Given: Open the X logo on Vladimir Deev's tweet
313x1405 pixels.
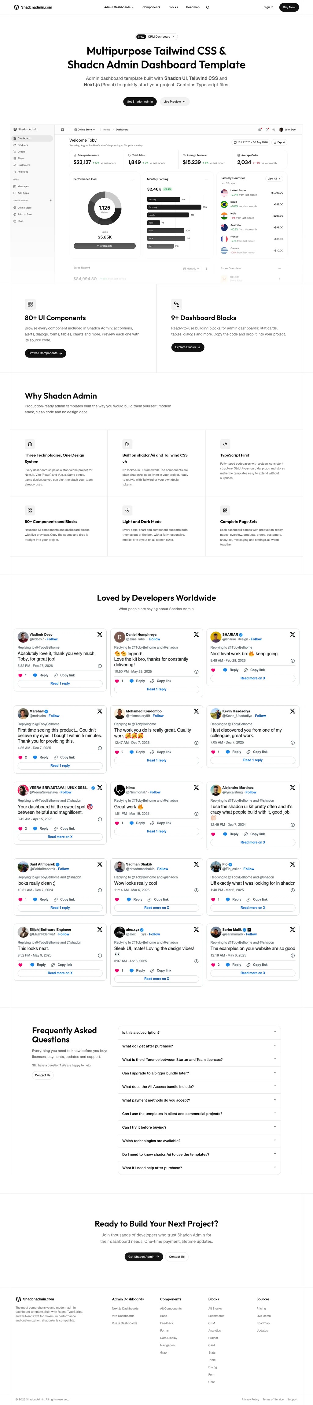Looking at the screenshot, I should tap(100, 634).
